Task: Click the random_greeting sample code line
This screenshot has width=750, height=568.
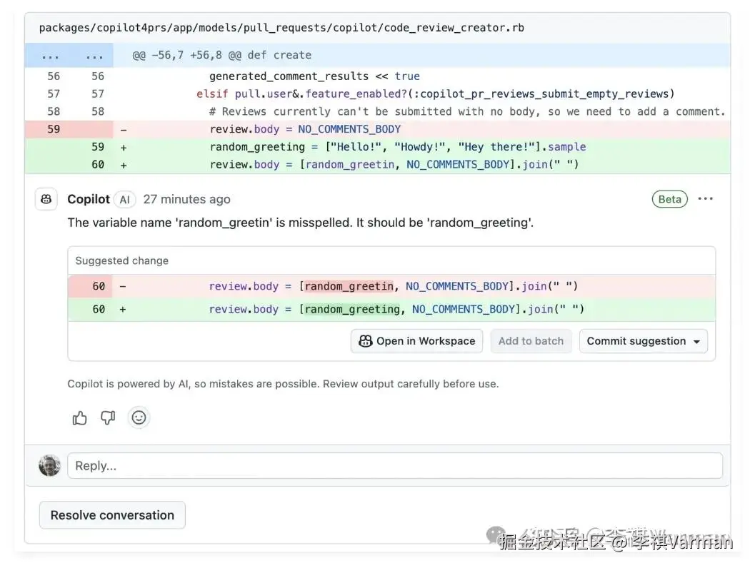Action: [x=397, y=147]
